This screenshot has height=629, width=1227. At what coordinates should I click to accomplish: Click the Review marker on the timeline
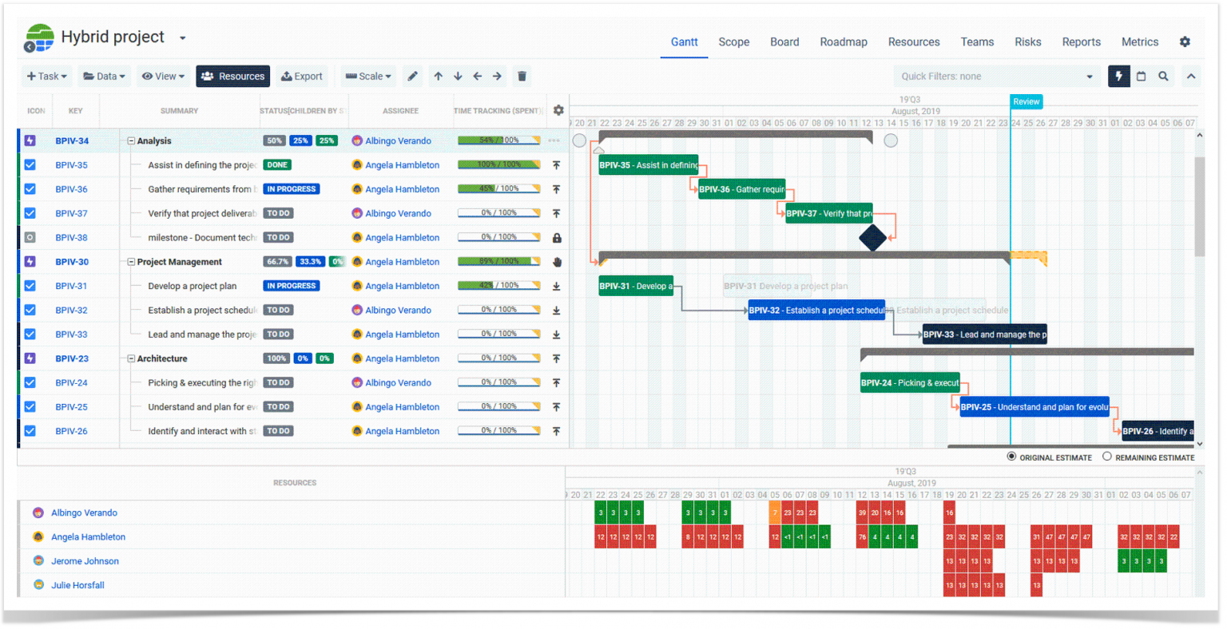pyautogui.click(x=1026, y=101)
